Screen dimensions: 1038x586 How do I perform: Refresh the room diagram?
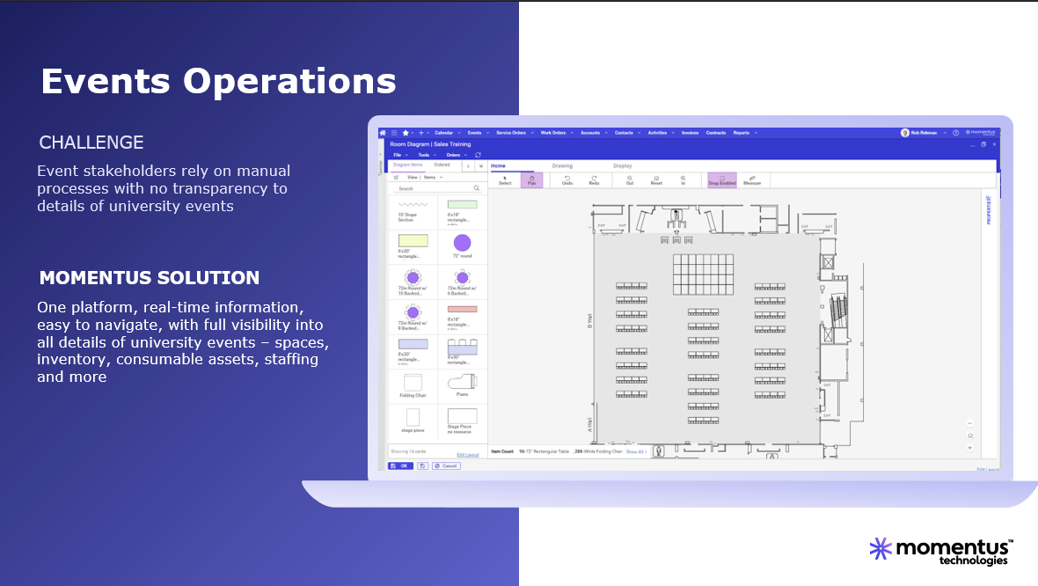pos(478,155)
